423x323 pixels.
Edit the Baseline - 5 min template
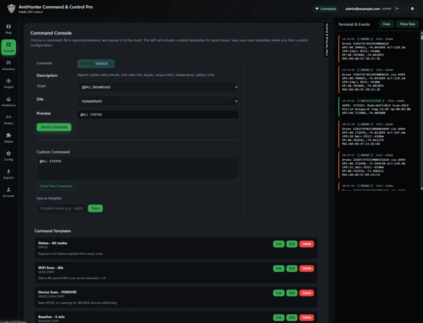(292, 318)
